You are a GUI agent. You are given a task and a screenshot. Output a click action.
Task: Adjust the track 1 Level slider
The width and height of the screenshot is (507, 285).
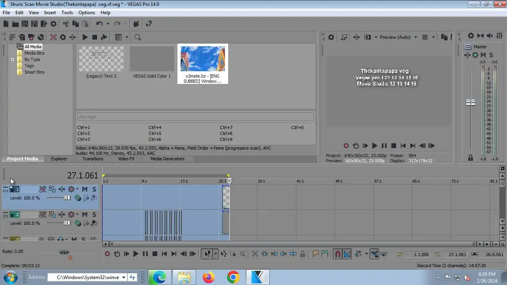coord(67,198)
